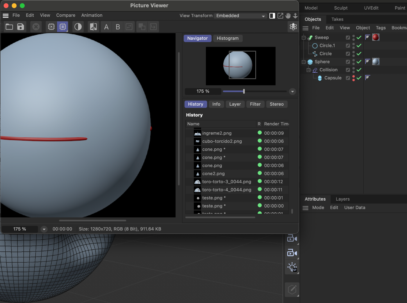Collapse the Sweep object tree node

click(x=303, y=38)
